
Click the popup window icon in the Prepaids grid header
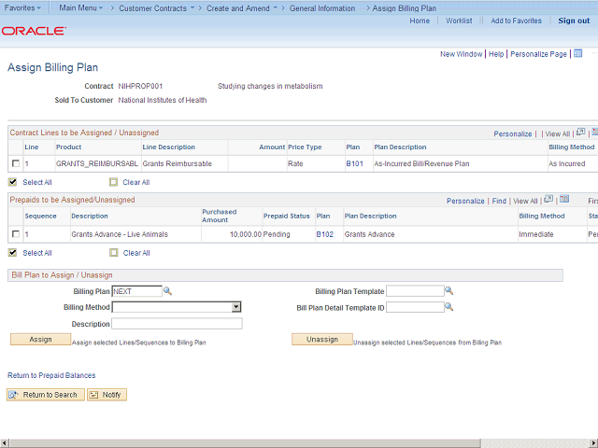pyautogui.click(x=548, y=200)
